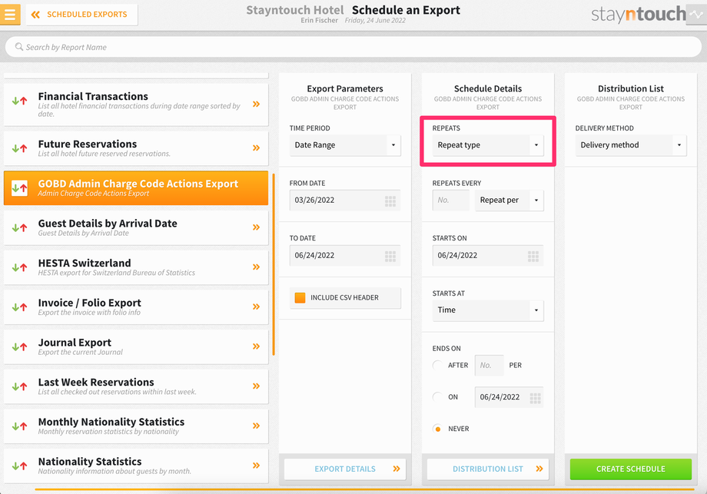Open Monthly Nationality Statistics chevron

[256, 426]
